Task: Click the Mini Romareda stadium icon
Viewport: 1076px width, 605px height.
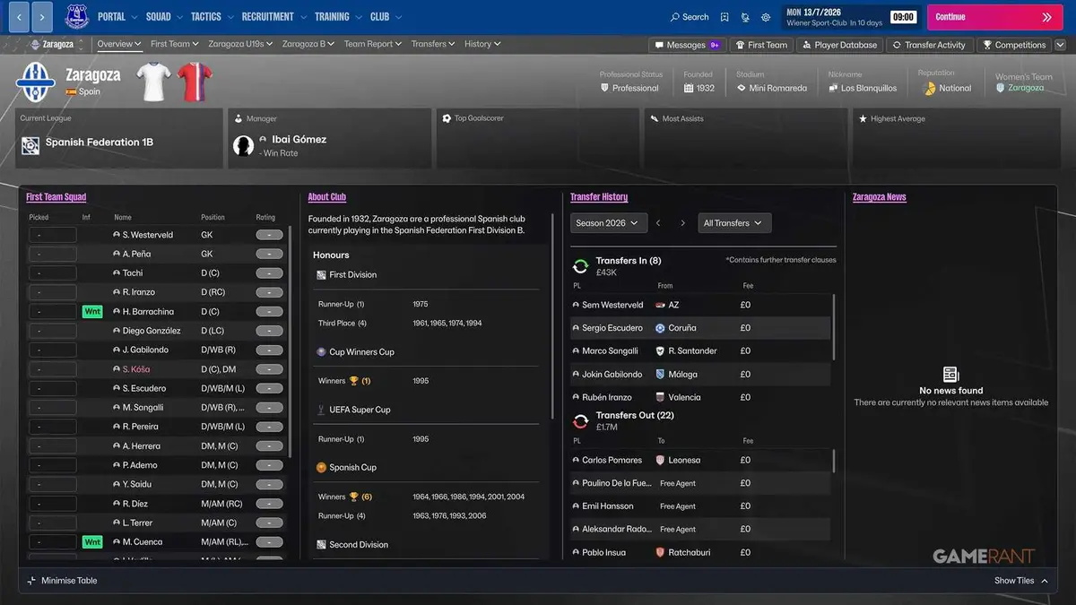Action: click(742, 88)
